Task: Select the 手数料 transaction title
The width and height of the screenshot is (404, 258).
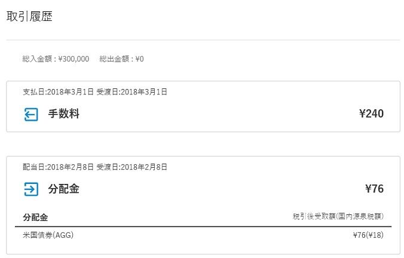Action: (x=63, y=114)
